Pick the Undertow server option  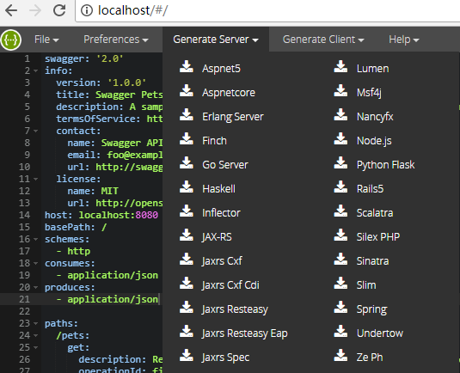380,333
